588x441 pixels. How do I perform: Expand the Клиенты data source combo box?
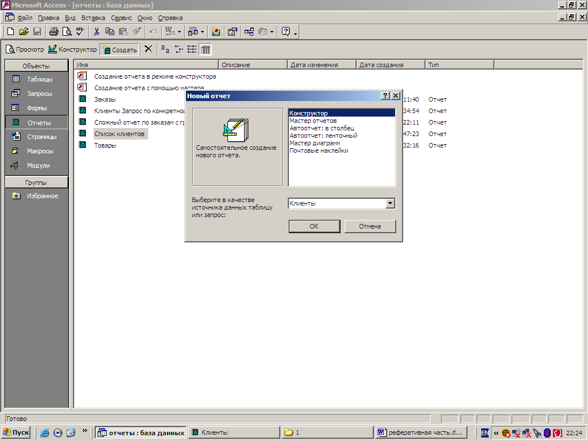390,203
